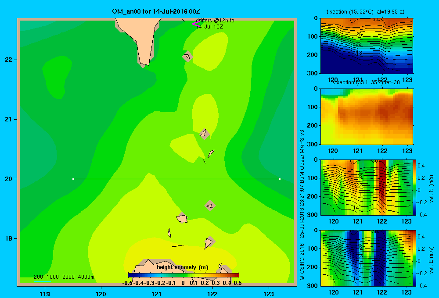Click the 100 depth tick of temperature section
Image resolution: width=439 pixels, height=298 pixels.
(x=313, y=36)
